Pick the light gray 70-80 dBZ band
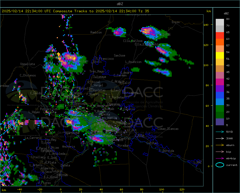Image resolution: width=240 pixels, height=193 pixels. (x=220, y=22)
